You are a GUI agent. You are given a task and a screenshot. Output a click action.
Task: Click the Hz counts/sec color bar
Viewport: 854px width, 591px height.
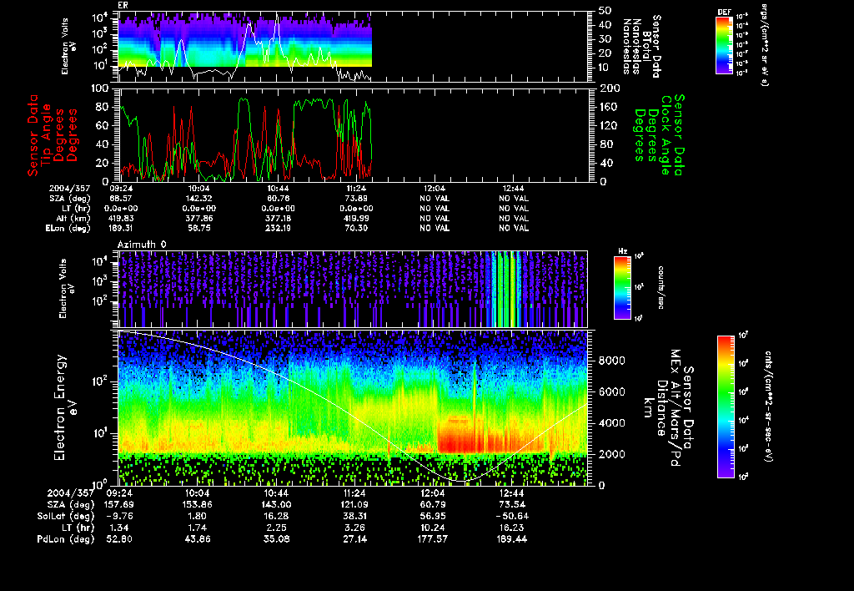tap(621, 286)
